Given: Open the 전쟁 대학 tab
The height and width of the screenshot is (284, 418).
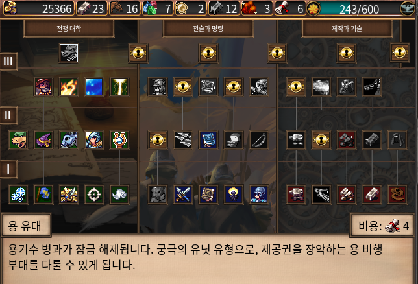Looking at the screenshot, I should [x=69, y=29].
